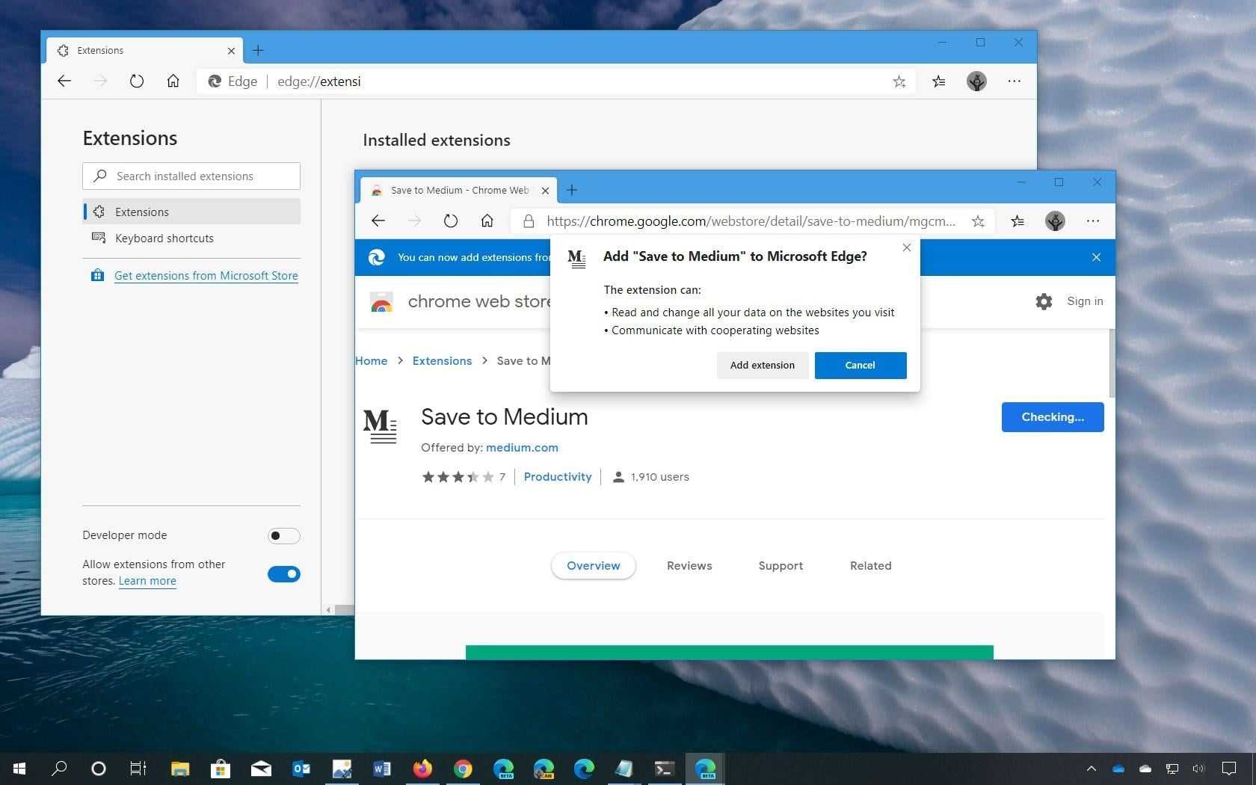Switch to the Reviews tab
The width and height of the screenshot is (1256, 785).
pos(689,566)
